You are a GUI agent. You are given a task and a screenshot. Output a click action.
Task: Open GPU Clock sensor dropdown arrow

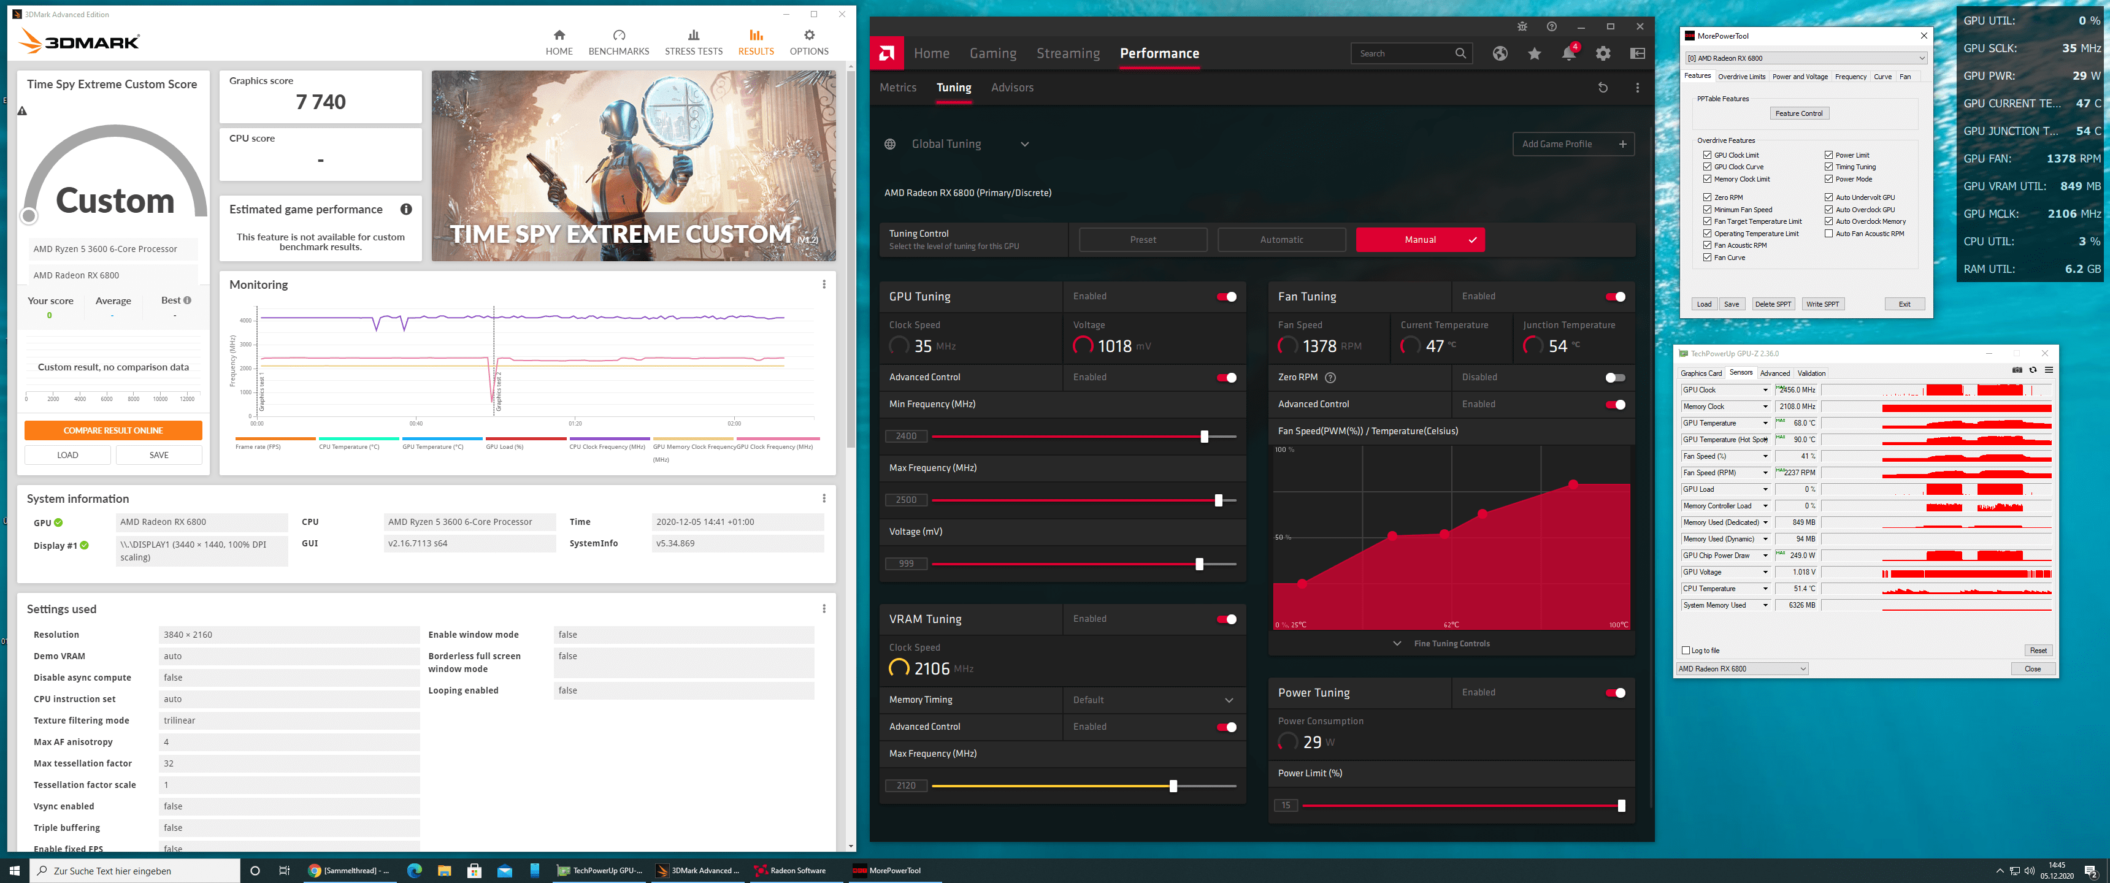click(x=1765, y=391)
